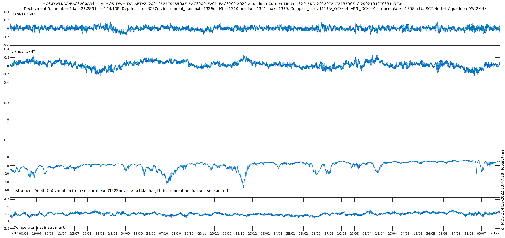The height and width of the screenshot is (238, 505).
Task: Select the '12/04' date tick label
Action: 380,234
